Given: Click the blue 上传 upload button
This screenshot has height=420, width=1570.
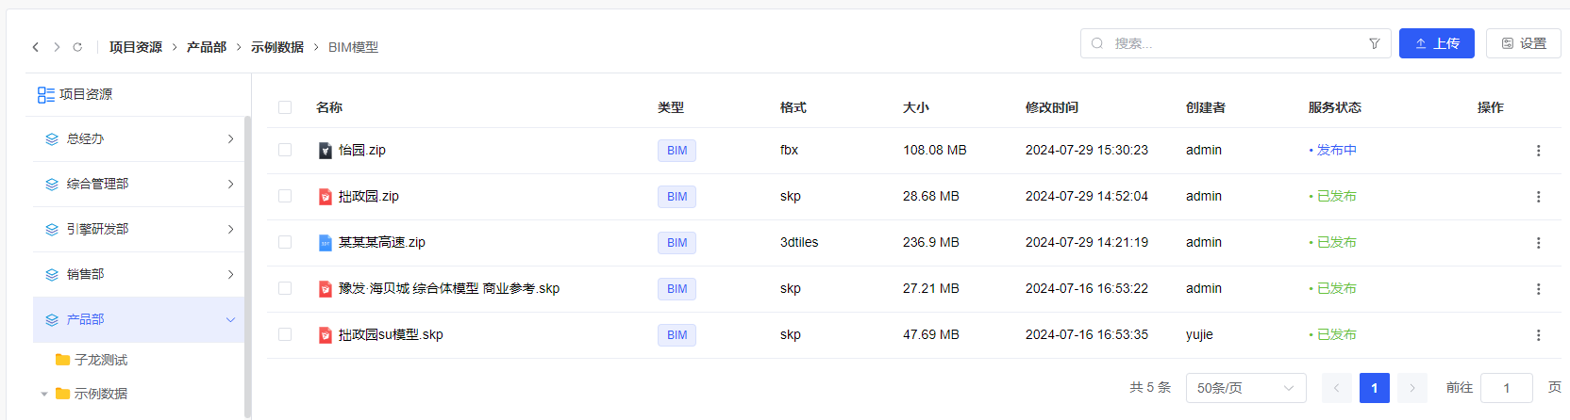Looking at the screenshot, I should click(1436, 43).
